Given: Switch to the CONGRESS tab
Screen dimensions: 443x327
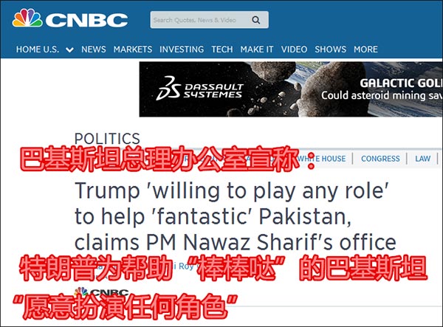Looking at the screenshot, I should tap(380, 159).
